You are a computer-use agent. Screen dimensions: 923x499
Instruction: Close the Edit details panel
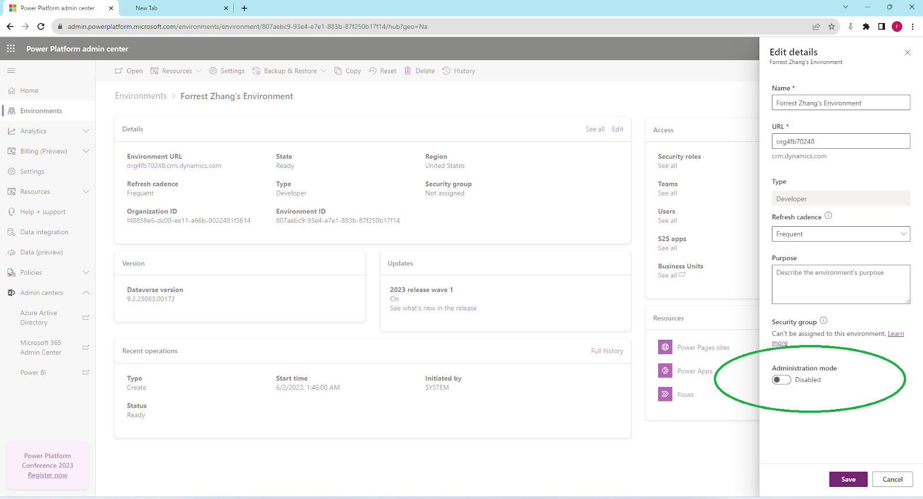907,52
